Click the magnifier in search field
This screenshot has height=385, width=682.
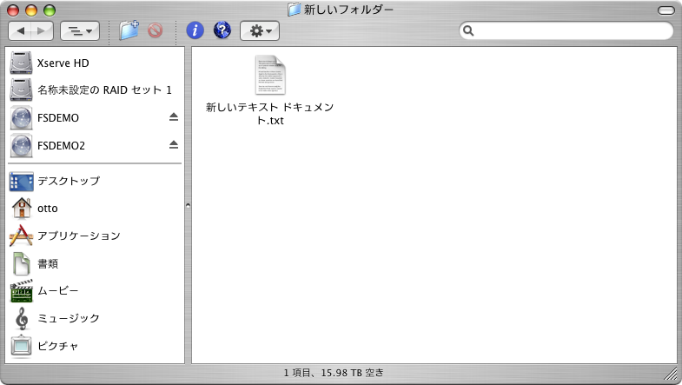tap(469, 31)
